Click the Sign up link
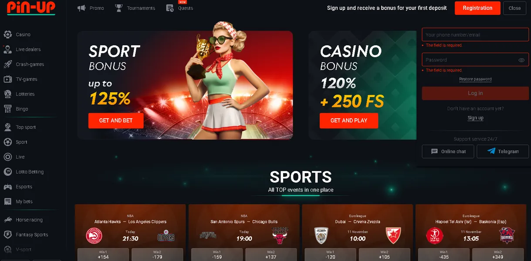 475,118
